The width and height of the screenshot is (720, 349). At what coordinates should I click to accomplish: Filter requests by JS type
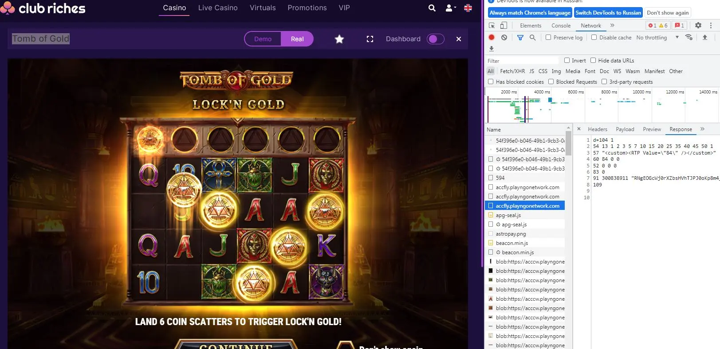pos(531,71)
